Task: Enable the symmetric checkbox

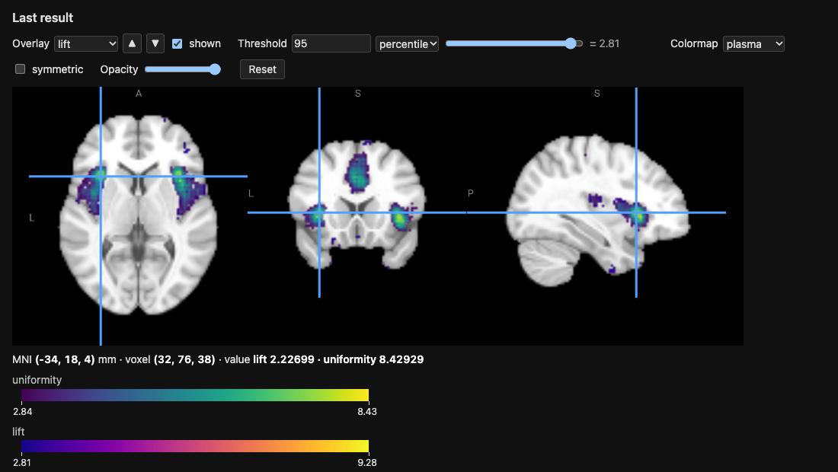Action: 21,69
